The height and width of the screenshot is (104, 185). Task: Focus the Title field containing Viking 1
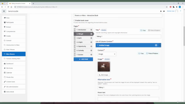[128, 36]
